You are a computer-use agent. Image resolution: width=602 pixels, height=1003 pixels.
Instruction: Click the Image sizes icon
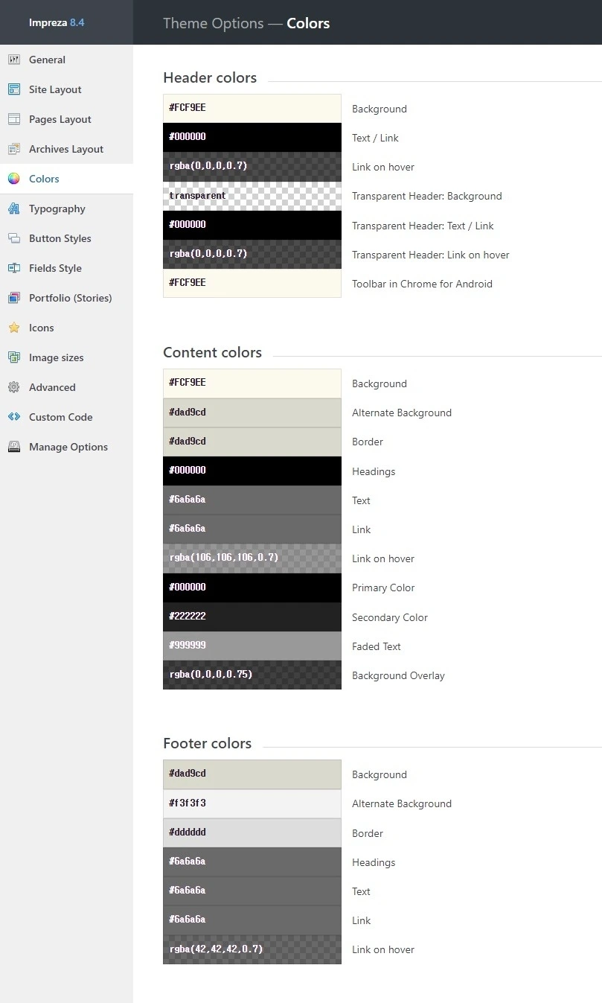point(14,357)
